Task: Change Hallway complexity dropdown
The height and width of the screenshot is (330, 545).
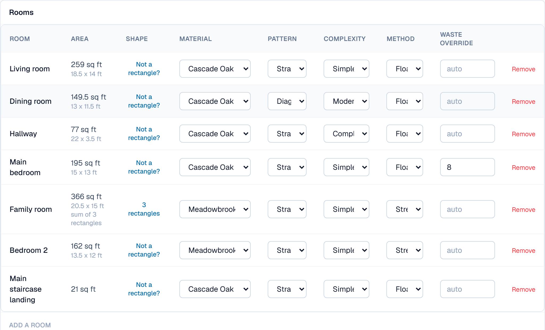Action: pos(346,134)
